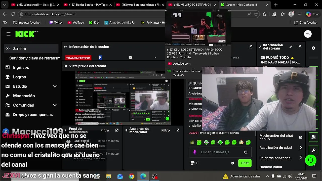Pop out the chat panel
The height and width of the screenshot is (181, 322).
point(251,47)
